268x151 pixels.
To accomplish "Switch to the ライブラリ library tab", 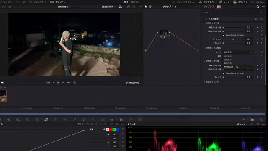I will [x=209, y=7].
